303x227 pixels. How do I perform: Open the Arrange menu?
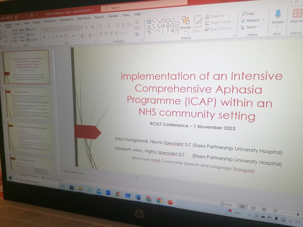(186, 24)
